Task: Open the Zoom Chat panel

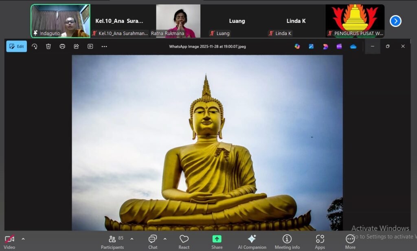Action: pyautogui.click(x=153, y=241)
